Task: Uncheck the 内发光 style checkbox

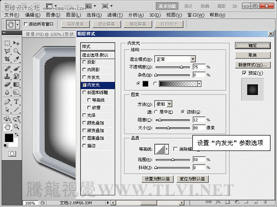Action: tap(84, 85)
